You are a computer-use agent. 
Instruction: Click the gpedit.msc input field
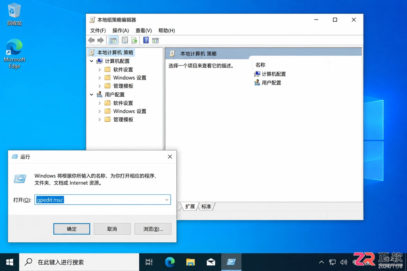pyautogui.click(x=103, y=200)
